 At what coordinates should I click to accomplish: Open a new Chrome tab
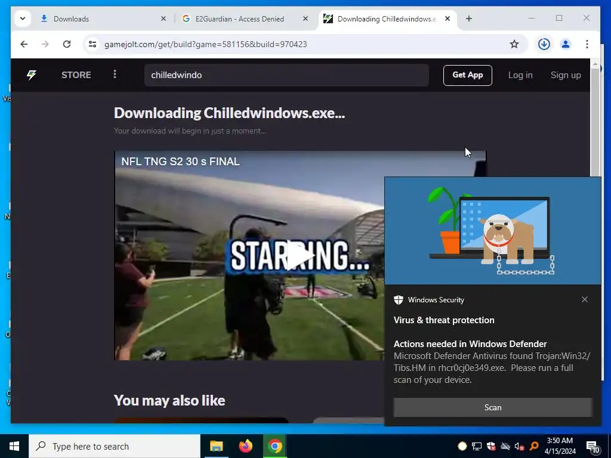click(x=469, y=18)
